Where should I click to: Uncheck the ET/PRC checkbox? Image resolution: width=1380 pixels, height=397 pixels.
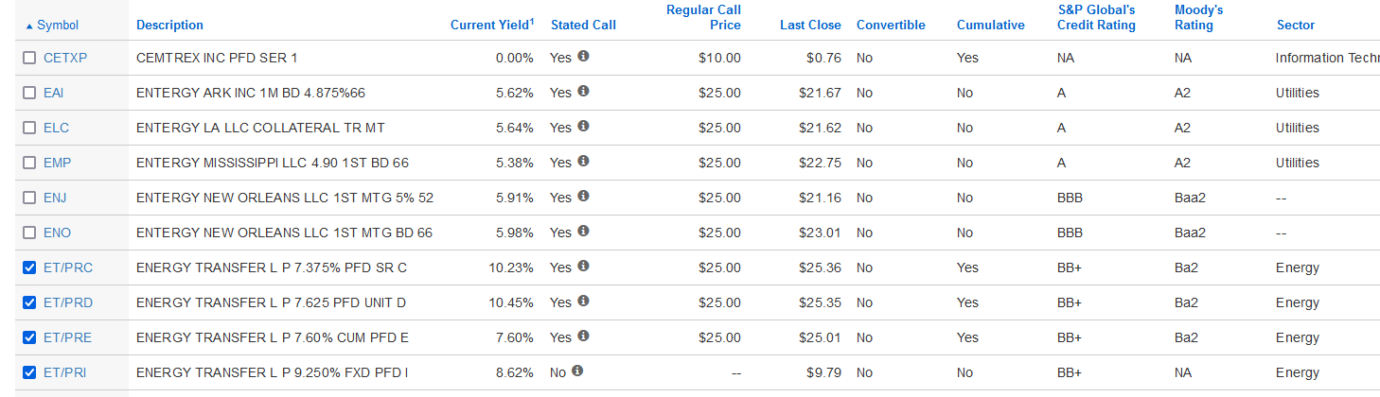pyautogui.click(x=29, y=268)
